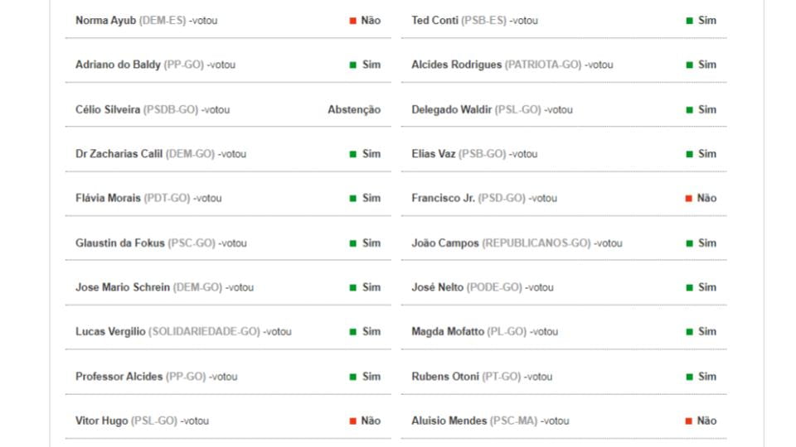Click the red vote marker next to Aluisio Mendes
Viewport: 796px width, 447px height.
click(688, 421)
